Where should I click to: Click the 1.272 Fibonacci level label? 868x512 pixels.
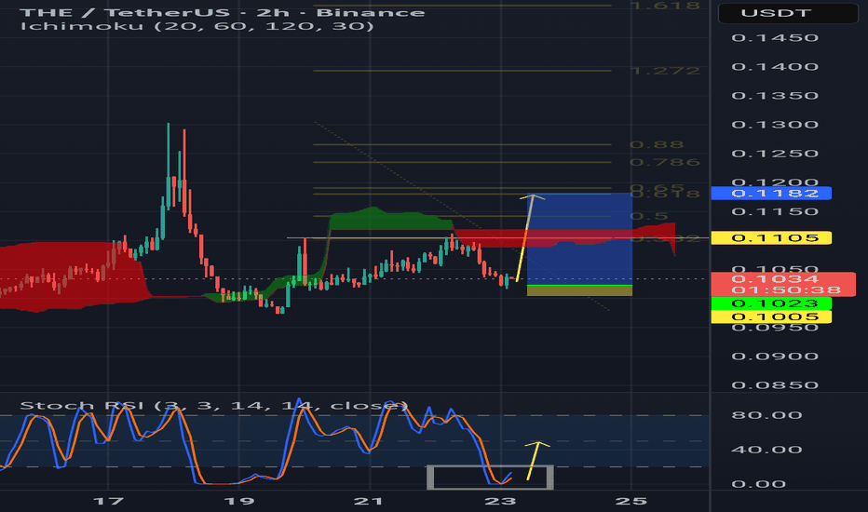coord(665,71)
